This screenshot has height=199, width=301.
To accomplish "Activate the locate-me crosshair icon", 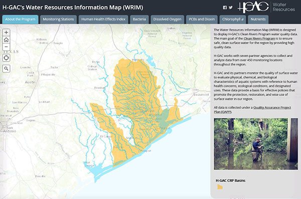I will coord(6,58).
